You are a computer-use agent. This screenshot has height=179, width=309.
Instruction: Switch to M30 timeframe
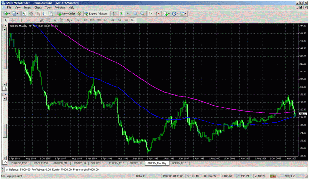[x=99, y=20]
